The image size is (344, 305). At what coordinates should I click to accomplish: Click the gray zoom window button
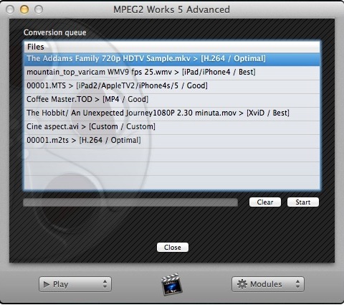[39, 9]
